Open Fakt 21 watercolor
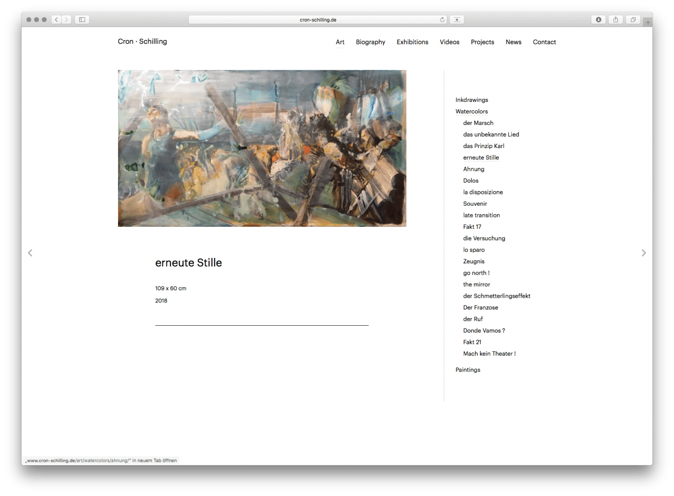Screen dimensions: 674x496 tap(472, 342)
